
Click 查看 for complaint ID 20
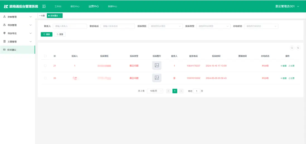[283, 78]
